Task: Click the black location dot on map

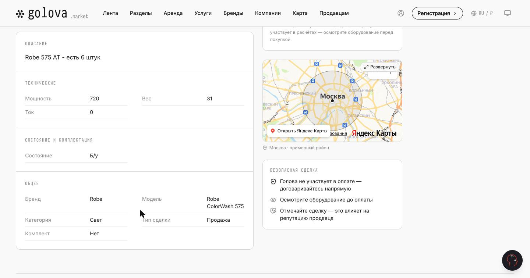Action: 332,101
